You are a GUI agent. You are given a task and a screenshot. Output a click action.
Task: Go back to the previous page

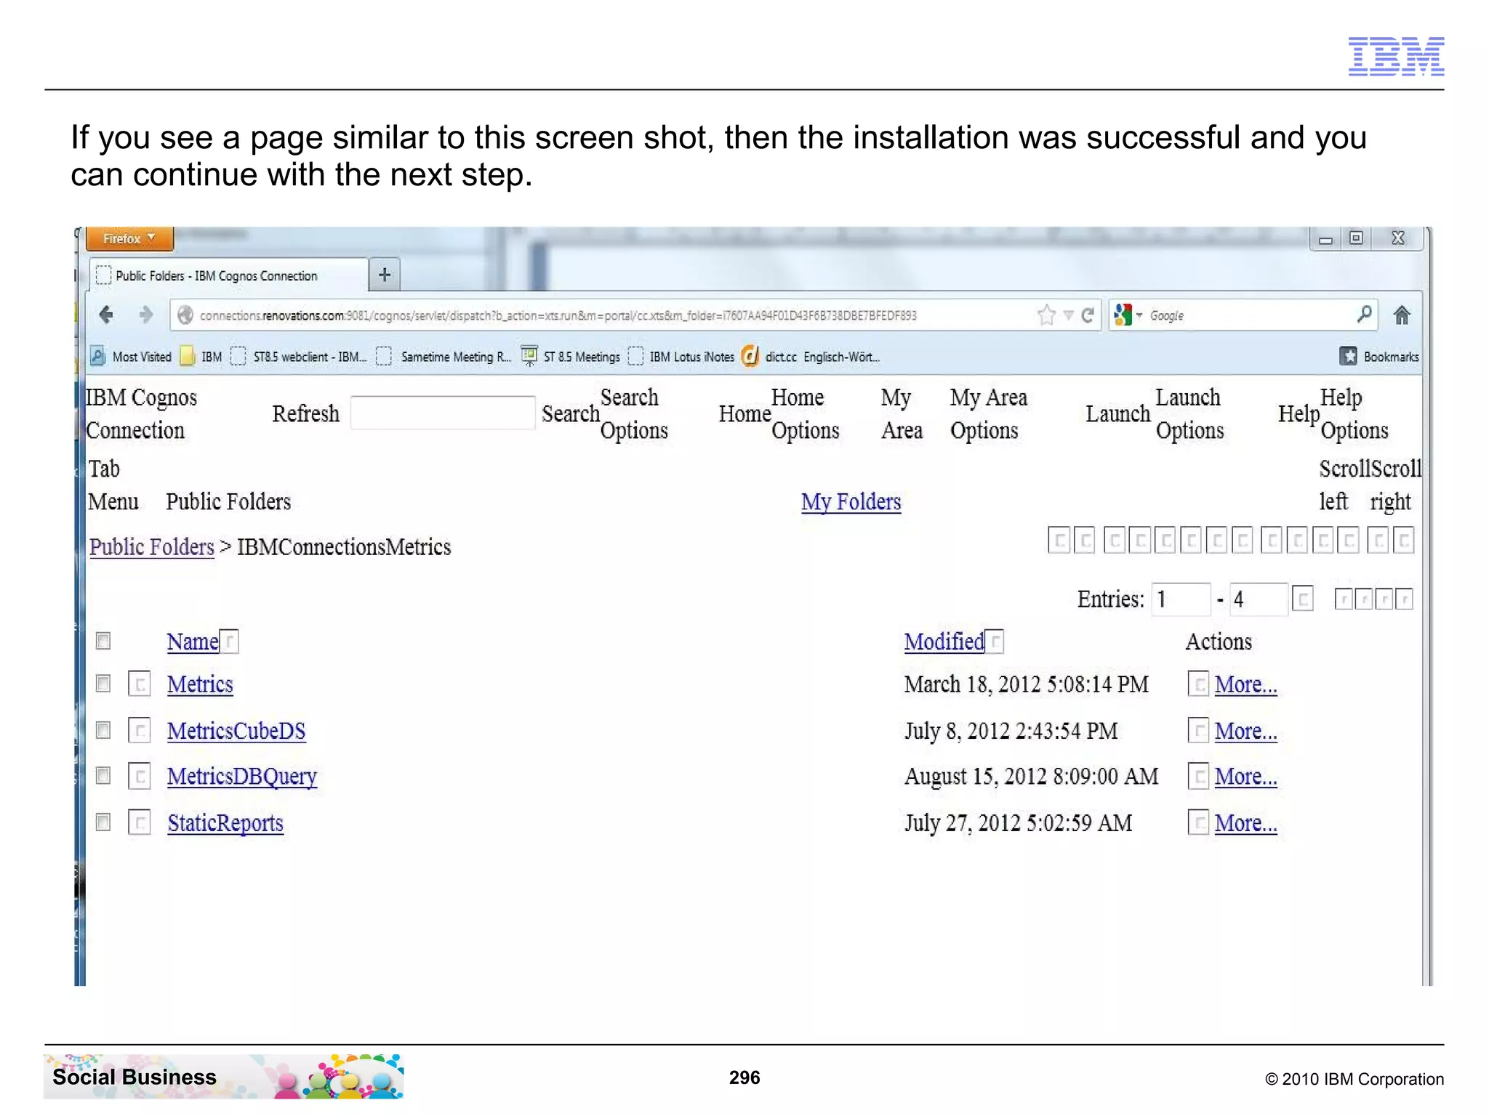106,315
